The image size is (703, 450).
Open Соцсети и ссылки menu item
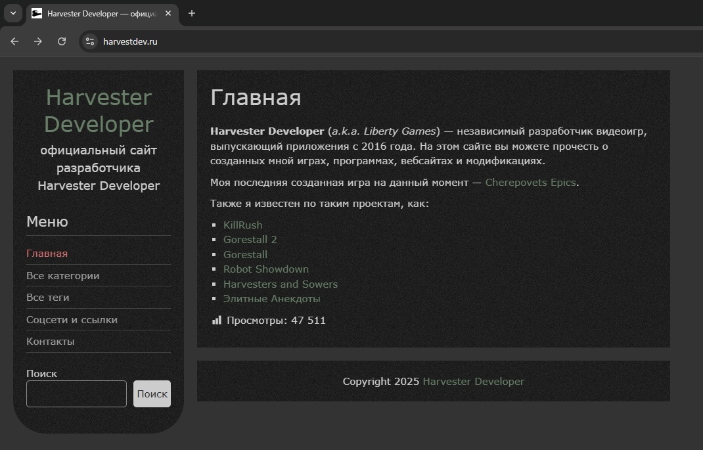point(72,319)
